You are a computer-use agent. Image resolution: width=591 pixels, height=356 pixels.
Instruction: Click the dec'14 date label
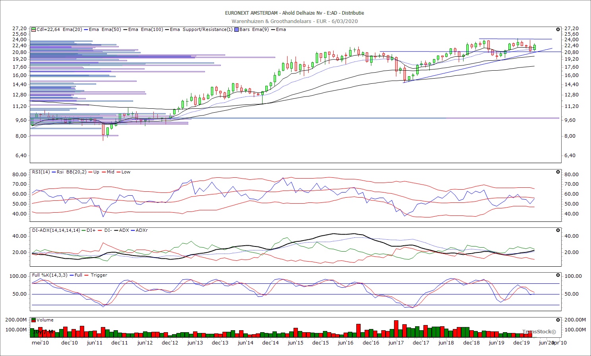pyautogui.click(x=270, y=343)
